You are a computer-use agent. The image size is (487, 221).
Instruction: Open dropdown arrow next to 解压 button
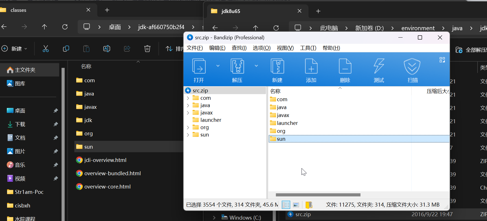click(256, 66)
